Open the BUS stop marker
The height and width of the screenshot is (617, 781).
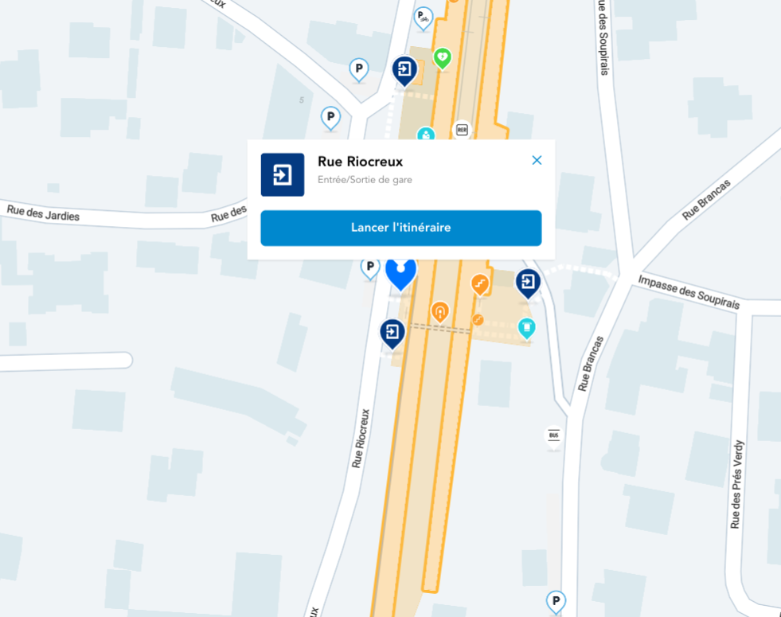554,437
